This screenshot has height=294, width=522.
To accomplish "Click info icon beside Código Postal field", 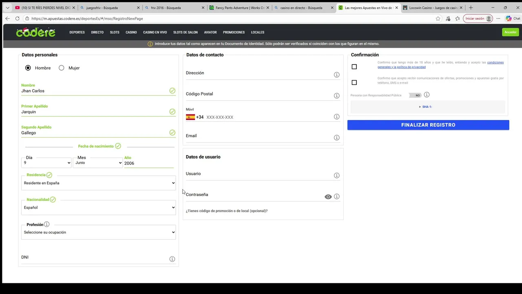I will pos(336,96).
